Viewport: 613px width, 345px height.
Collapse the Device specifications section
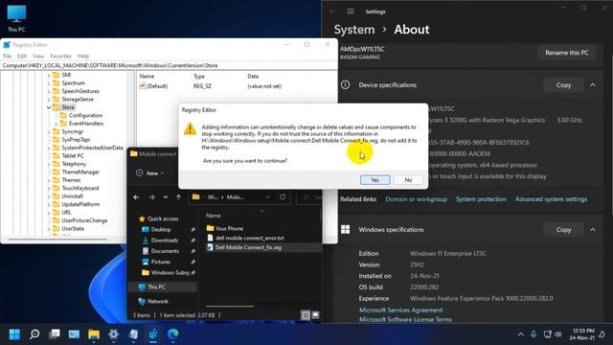click(x=593, y=85)
